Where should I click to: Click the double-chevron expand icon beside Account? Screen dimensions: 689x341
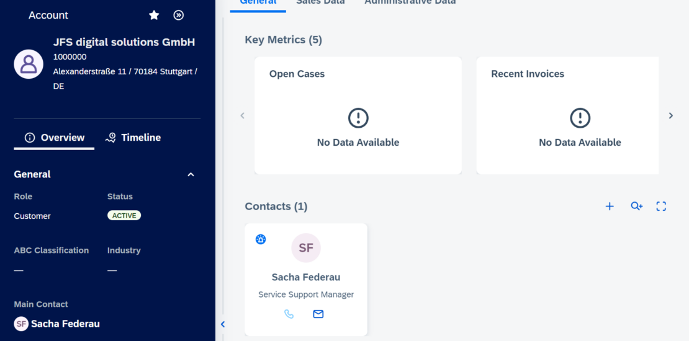[179, 15]
